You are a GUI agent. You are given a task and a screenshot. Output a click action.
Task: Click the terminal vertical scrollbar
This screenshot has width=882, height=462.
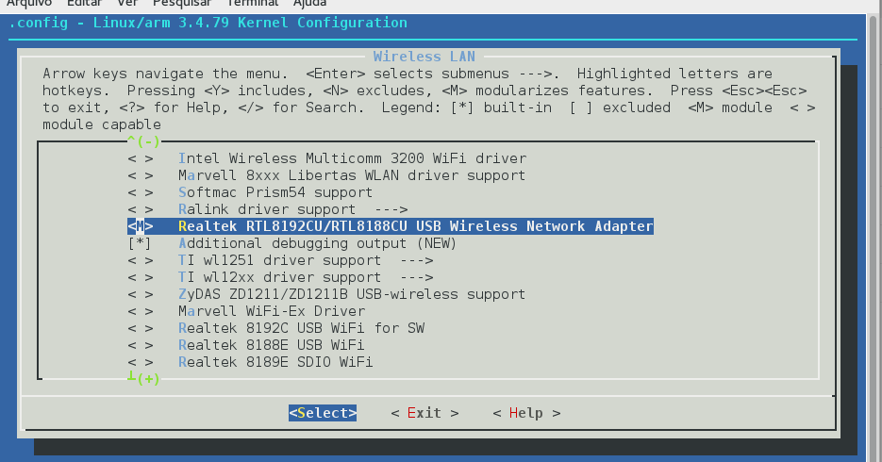click(874, 238)
